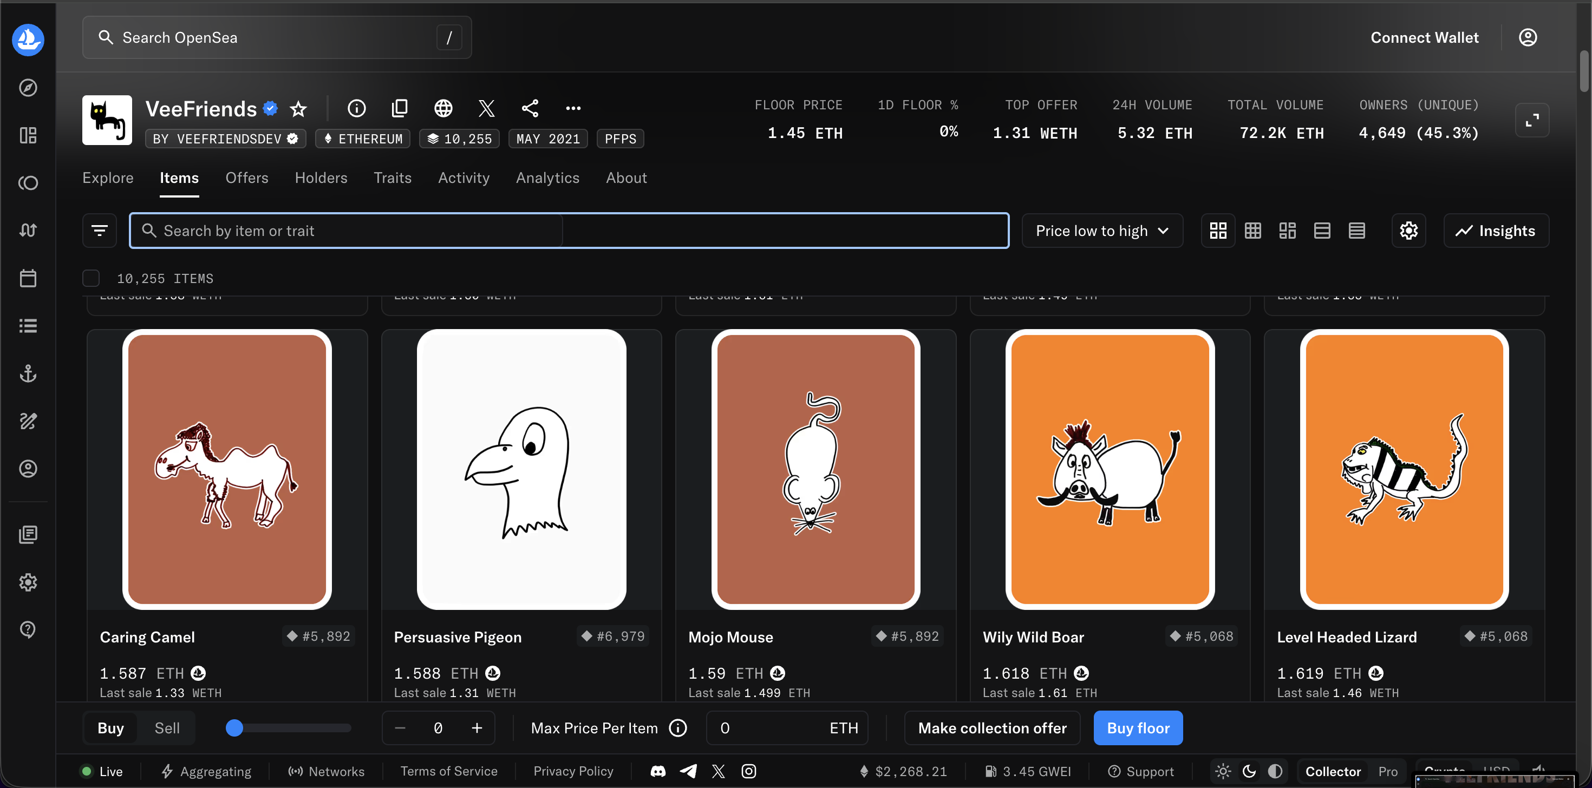Open the calendar icon in the sidebar
The height and width of the screenshot is (788, 1592).
click(x=28, y=278)
